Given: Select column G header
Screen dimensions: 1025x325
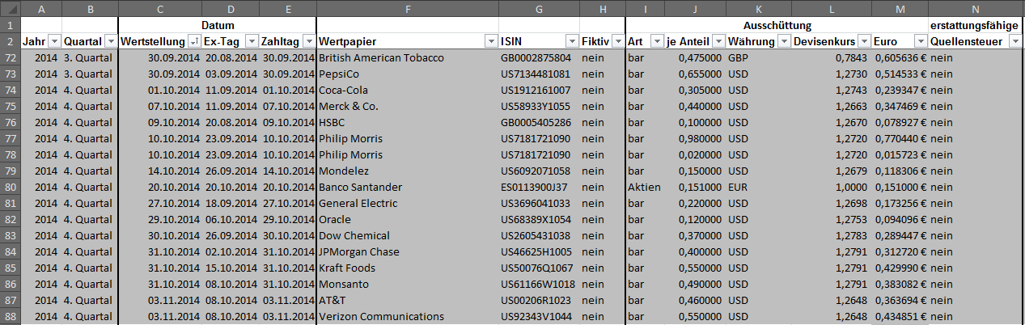Looking at the screenshot, I should (x=539, y=8).
